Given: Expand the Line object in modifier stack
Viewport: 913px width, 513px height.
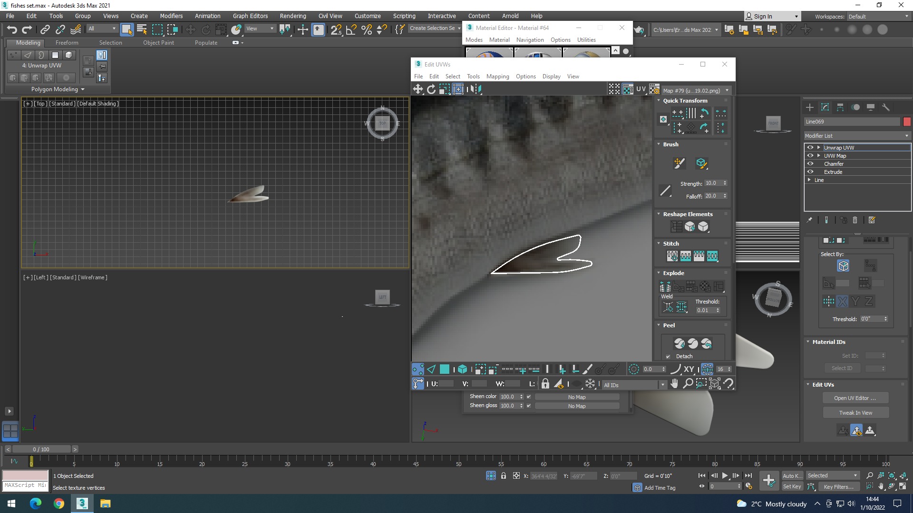Looking at the screenshot, I should coord(809,180).
